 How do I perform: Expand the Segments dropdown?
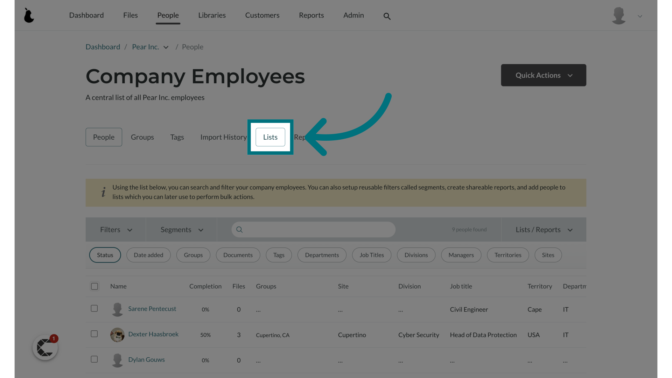181,230
